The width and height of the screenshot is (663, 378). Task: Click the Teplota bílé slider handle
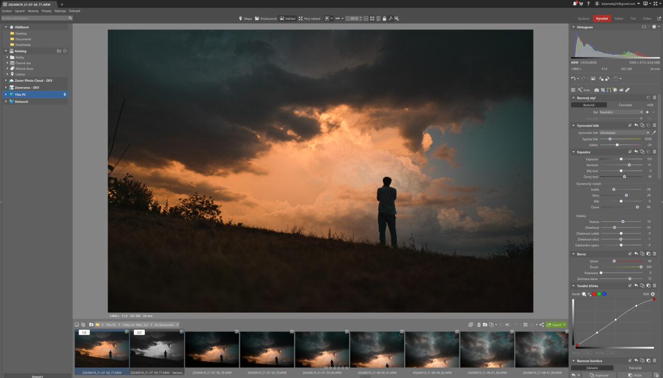[x=610, y=139]
